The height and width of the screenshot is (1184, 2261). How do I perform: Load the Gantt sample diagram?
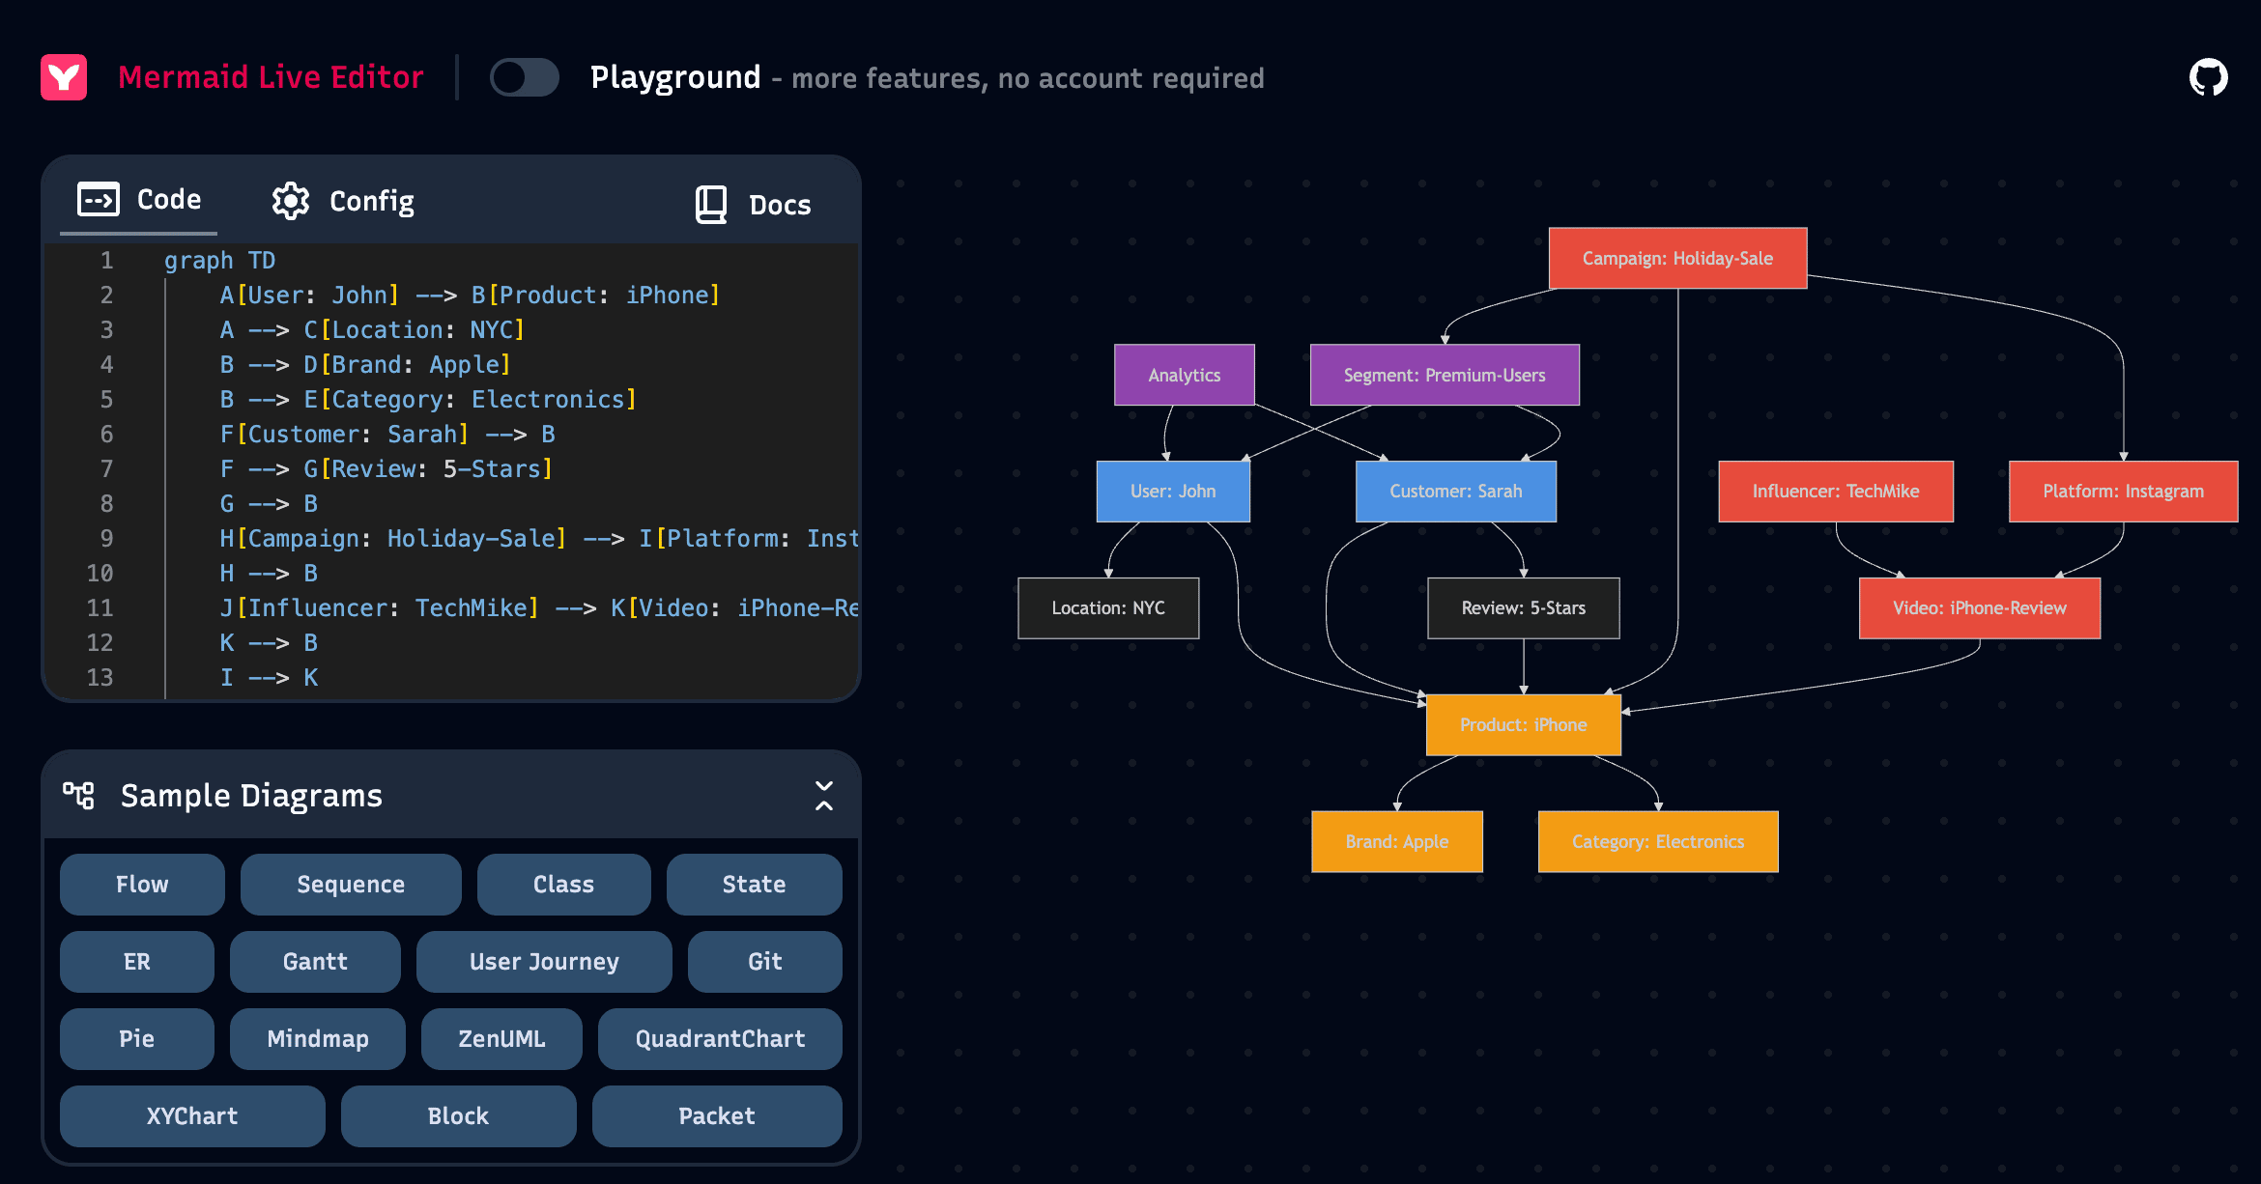315,962
